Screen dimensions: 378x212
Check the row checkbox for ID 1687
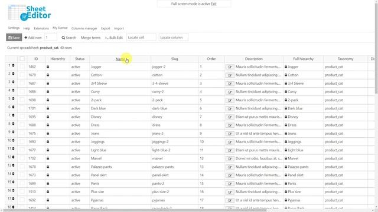tap(22, 83)
